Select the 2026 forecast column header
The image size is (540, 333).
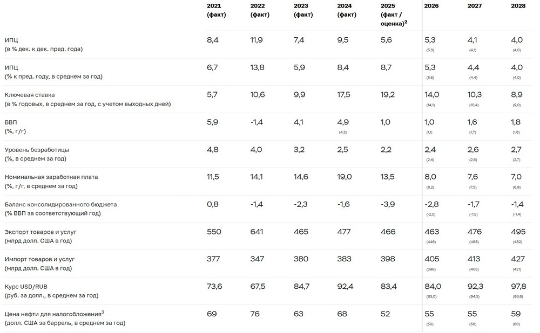click(431, 6)
